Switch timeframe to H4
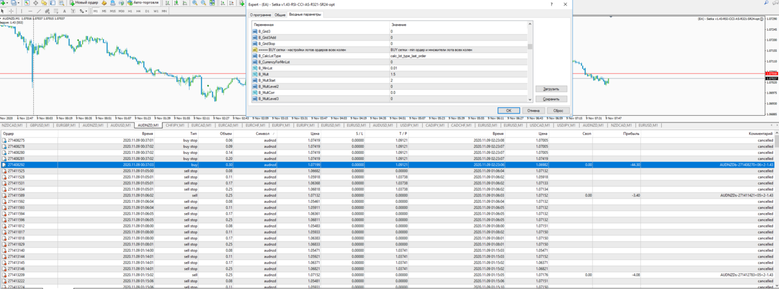779x289 pixels. pos(138,11)
